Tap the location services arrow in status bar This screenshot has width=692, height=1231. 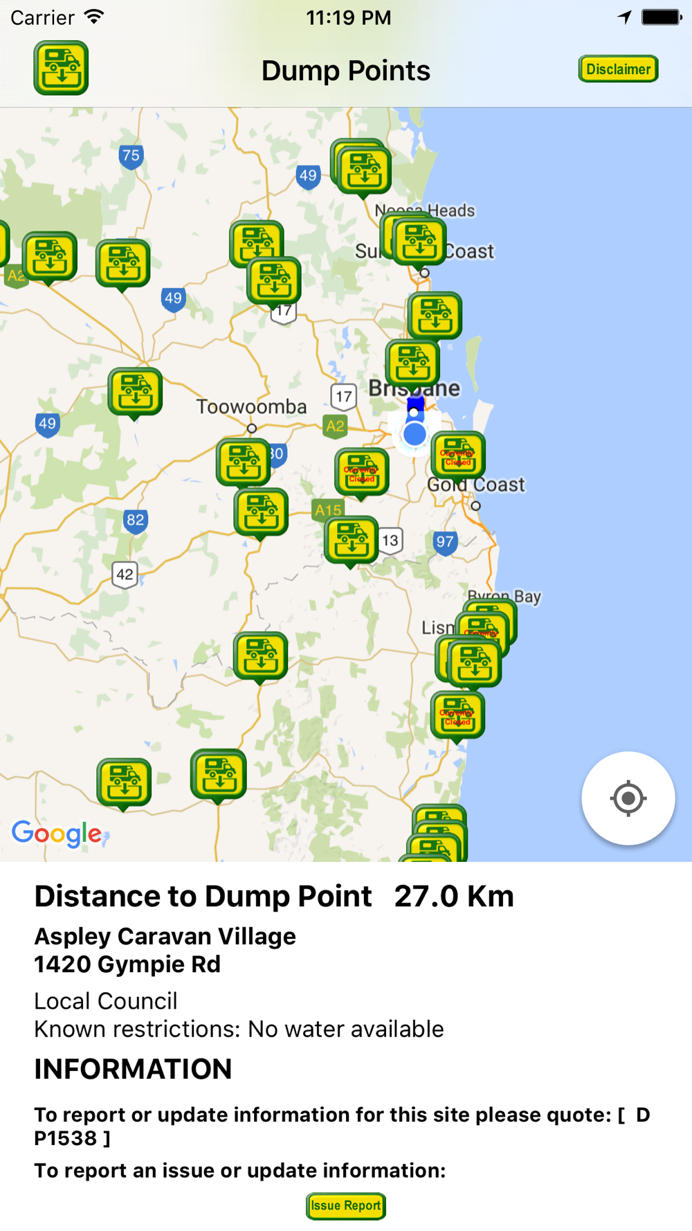coord(625,17)
